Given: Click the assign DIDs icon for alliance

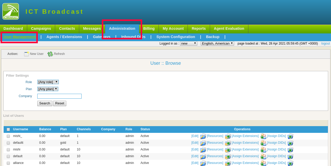Looking at the screenshot, I should pos(290,163).
